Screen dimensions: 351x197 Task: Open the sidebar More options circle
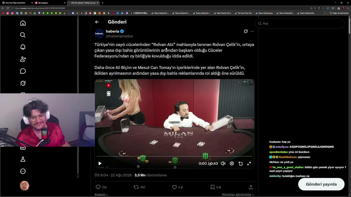(x=23, y=171)
